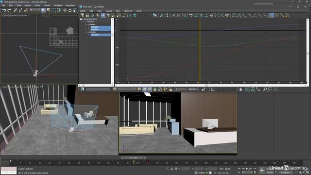
Task: Open the selection filter dropdown
Action: (35, 10)
